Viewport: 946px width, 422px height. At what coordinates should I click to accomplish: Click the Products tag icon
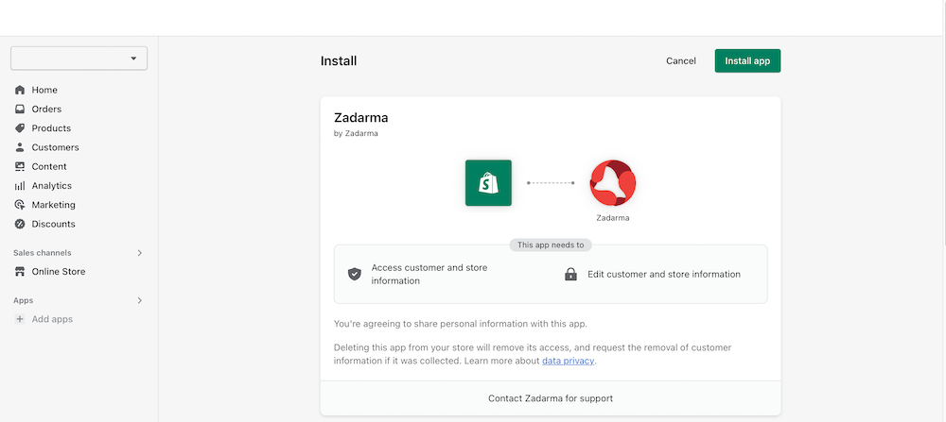tap(20, 128)
